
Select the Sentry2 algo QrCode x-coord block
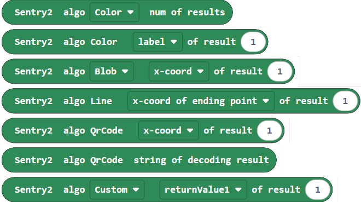pyautogui.click(x=143, y=130)
